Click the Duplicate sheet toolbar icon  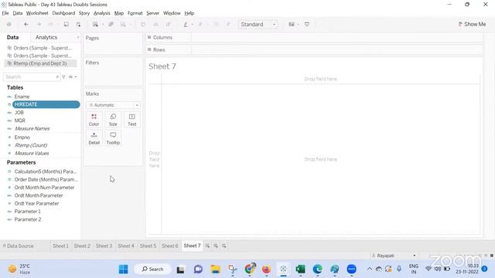(x=111, y=24)
